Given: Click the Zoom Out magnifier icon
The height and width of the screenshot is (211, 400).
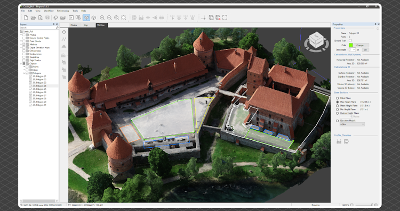Looking at the screenshot, I should click(109, 18).
